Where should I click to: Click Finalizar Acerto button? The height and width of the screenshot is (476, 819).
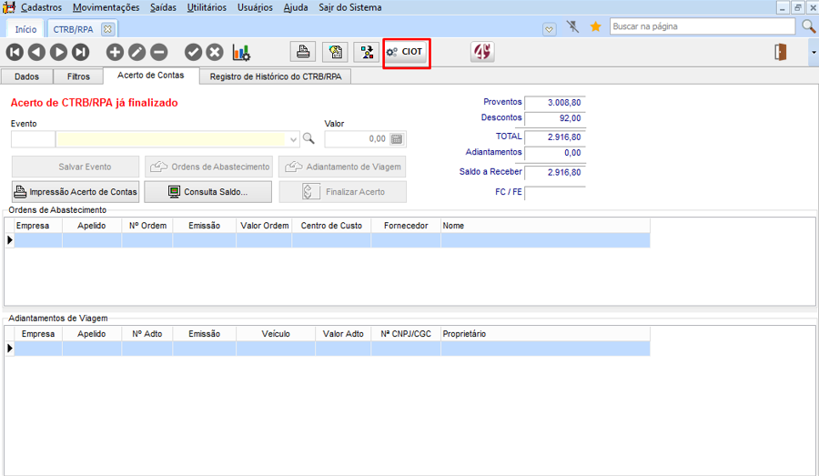pyautogui.click(x=343, y=192)
